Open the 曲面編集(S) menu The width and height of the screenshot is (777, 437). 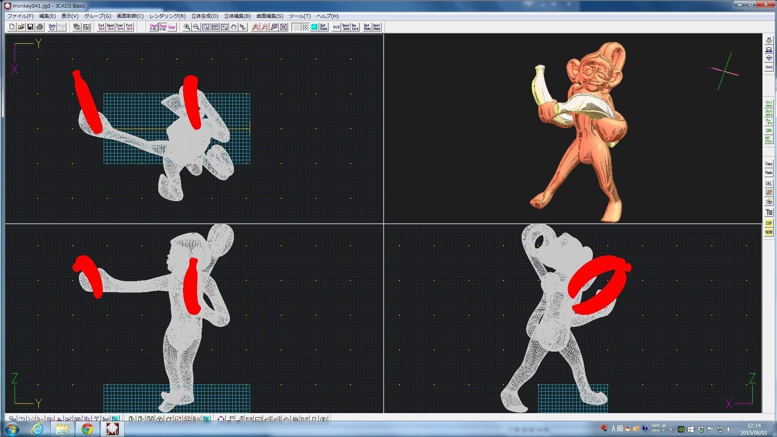(x=270, y=16)
